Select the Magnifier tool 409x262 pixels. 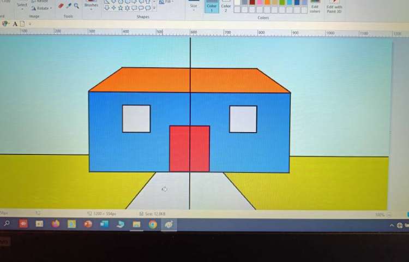click(76, 6)
